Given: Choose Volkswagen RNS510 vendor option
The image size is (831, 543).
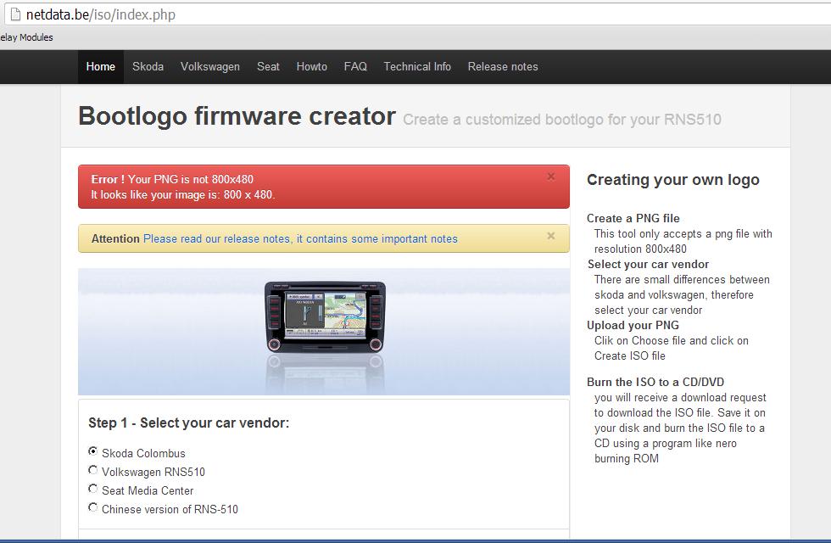Looking at the screenshot, I should [x=93, y=471].
